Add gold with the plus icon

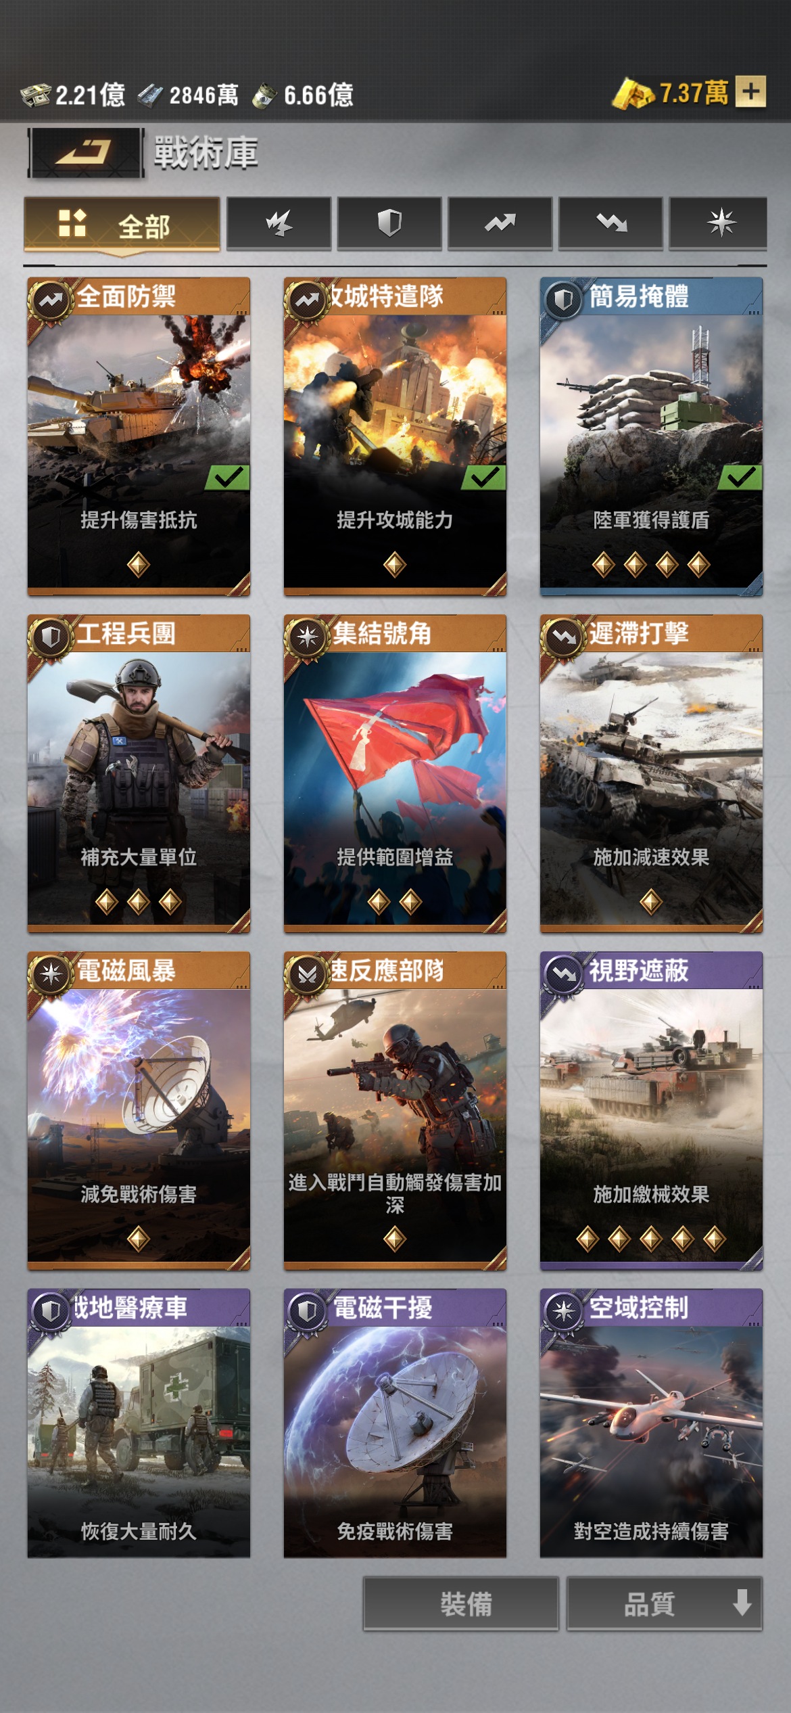coord(751,92)
